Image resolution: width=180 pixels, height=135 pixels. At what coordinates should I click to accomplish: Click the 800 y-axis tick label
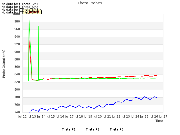[17, 89]
